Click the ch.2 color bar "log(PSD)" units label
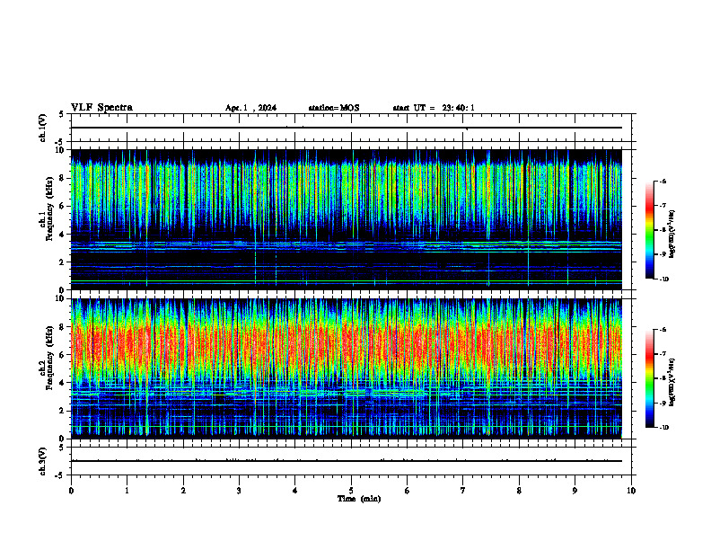 point(673,383)
